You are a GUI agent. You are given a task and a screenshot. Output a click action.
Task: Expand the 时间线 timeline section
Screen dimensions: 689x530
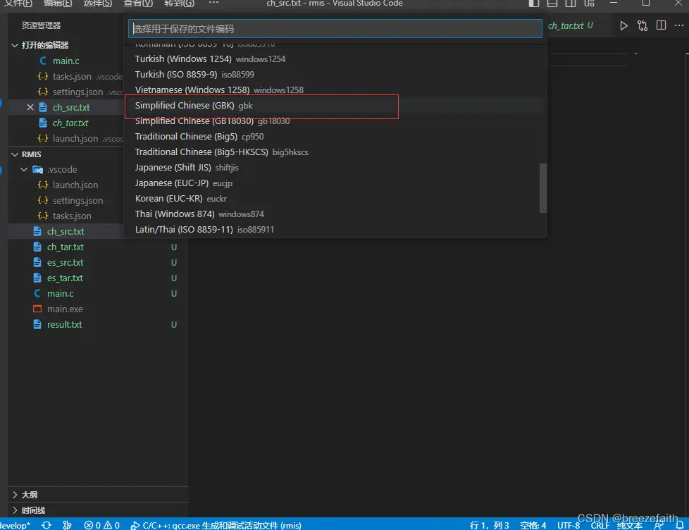coord(15,510)
